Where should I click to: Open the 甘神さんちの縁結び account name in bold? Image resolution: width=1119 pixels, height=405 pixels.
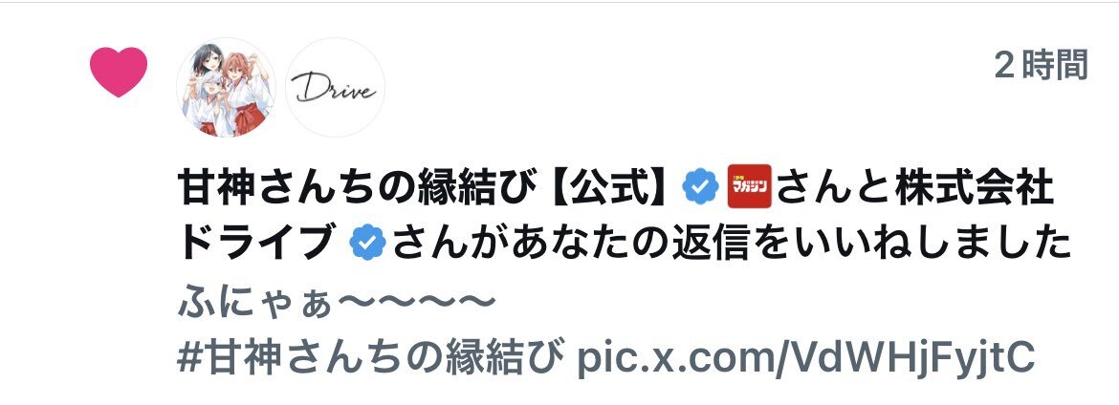tap(356, 187)
